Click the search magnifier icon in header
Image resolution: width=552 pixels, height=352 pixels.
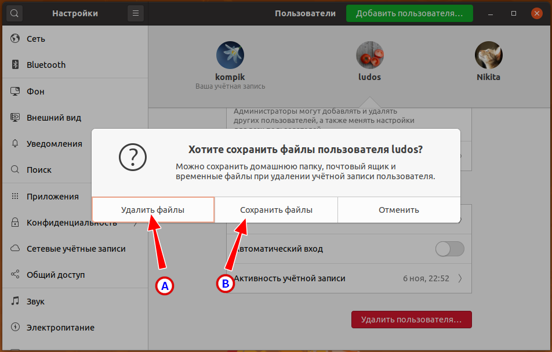(14, 13)
